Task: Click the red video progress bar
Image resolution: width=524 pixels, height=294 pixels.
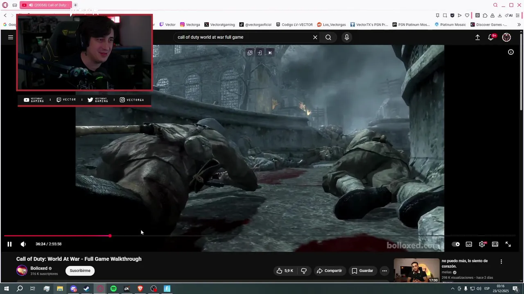Action: click(x=57, y=236)
